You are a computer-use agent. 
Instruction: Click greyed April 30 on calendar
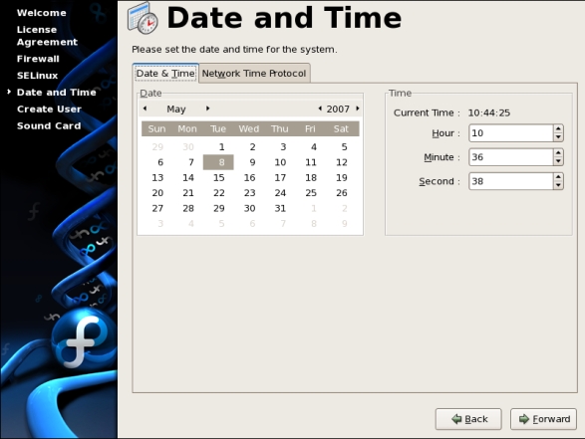[x=188, y=146]
